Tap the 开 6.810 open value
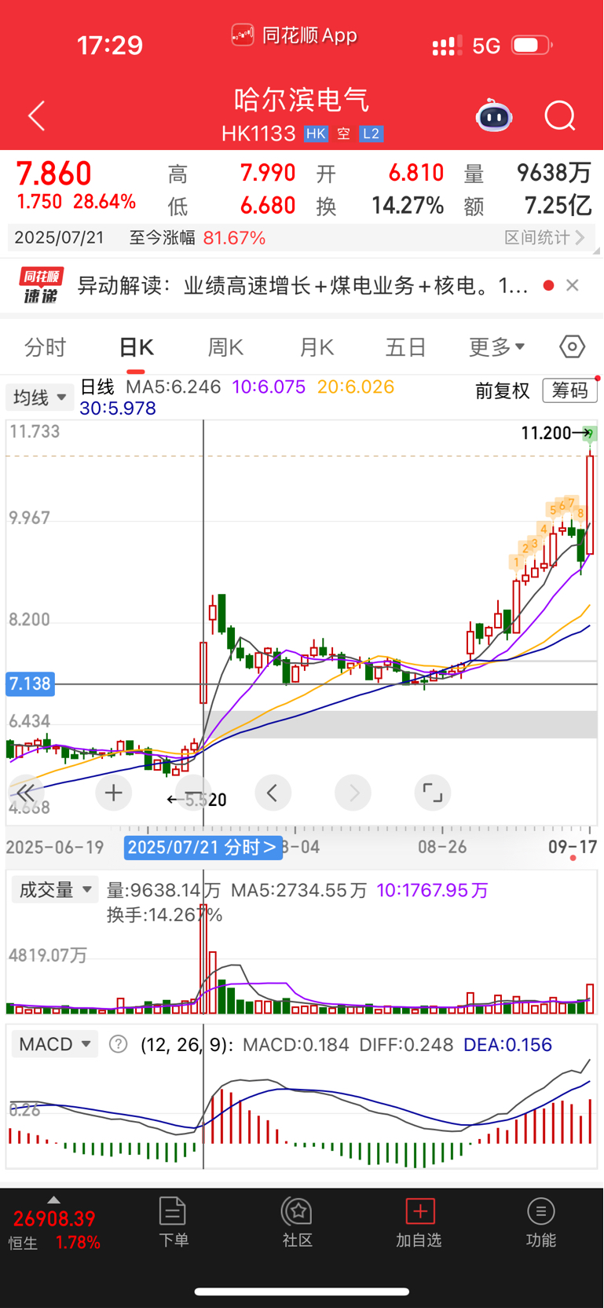The width and height of the screenshot is (604, 1308). click(x=416, y=173)
